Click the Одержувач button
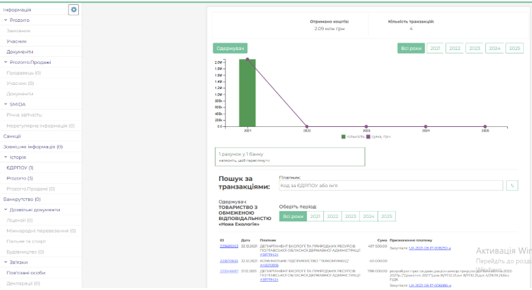Screen dimensions: 532x290 point(230,48)
